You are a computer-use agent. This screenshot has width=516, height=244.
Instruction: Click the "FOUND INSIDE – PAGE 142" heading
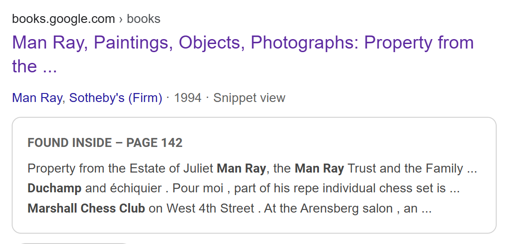[x=105, y=143]
